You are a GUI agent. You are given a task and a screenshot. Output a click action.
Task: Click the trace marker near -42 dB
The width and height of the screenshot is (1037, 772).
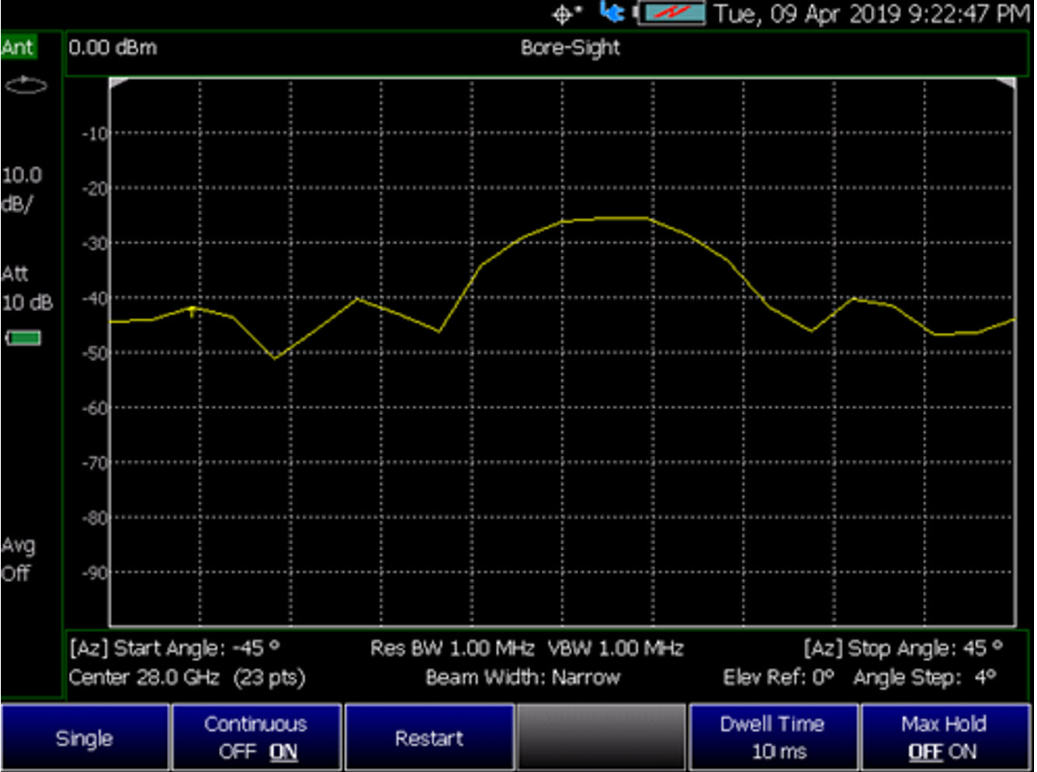[x=192, y=310]
